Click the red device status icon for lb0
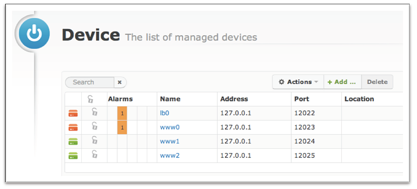This screenshot has height=189, width=417. coord(73,114)
